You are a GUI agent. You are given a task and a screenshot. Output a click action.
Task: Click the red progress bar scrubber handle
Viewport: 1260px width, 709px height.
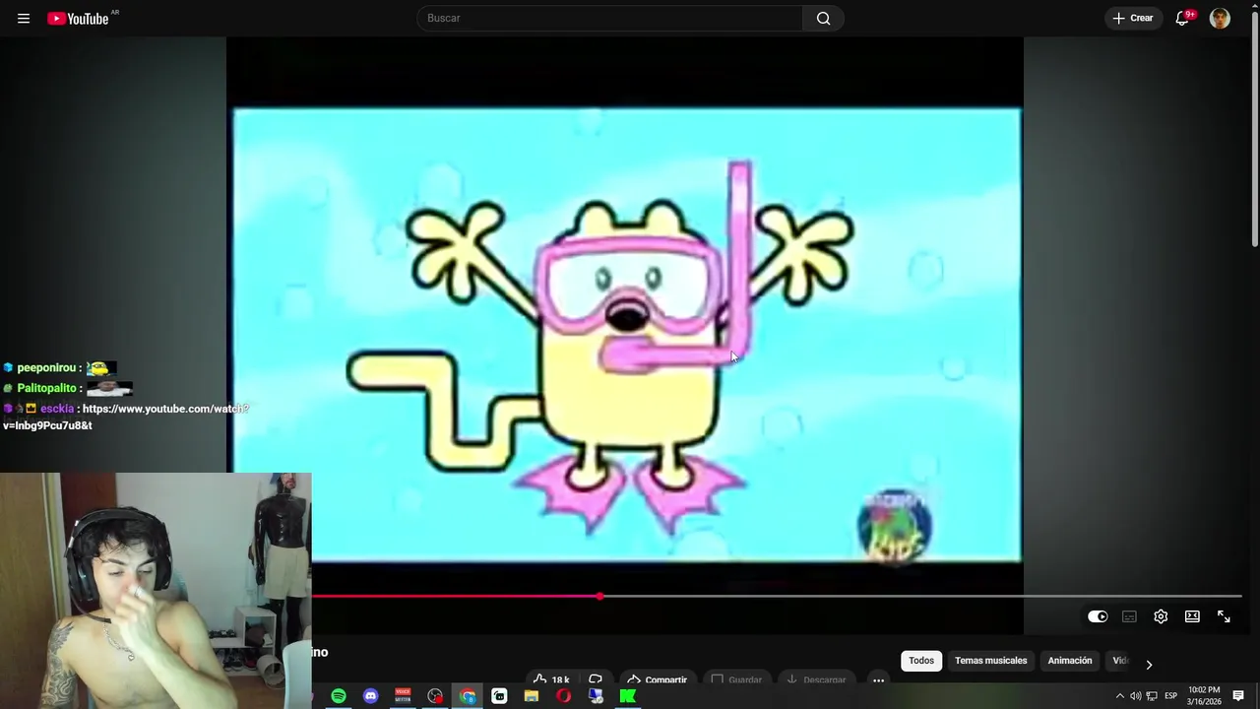point(600,596)
